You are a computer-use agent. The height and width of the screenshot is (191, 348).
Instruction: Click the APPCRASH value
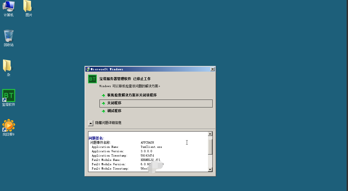(147, 143)
